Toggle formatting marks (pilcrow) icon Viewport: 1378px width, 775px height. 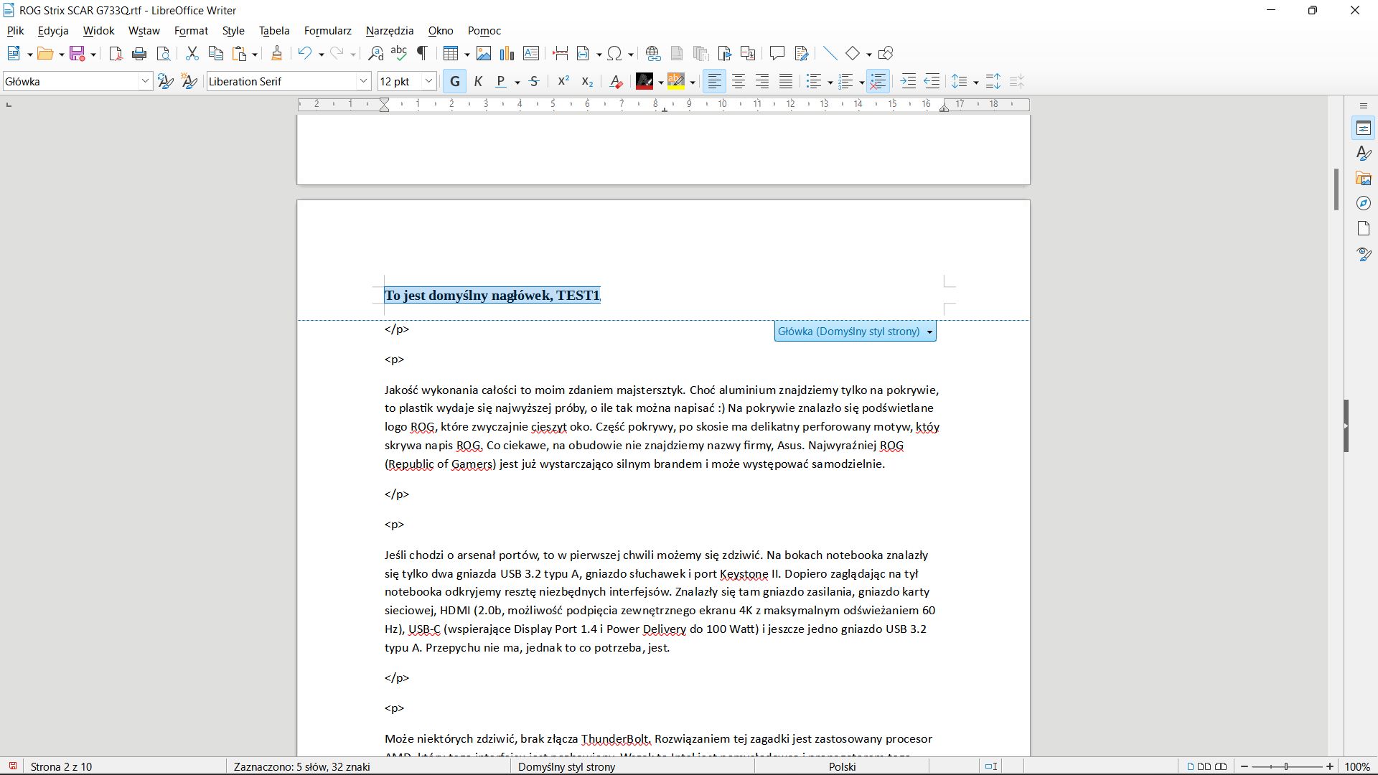tap(423, 54)
